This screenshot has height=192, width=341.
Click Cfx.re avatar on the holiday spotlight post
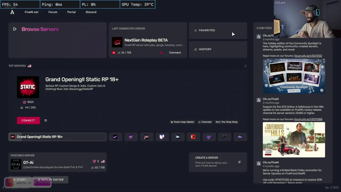click(258, 37)
